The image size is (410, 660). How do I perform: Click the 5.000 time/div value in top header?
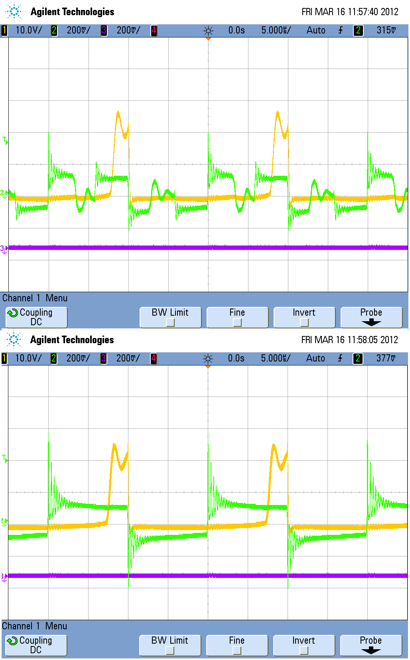tap(276, 30)
